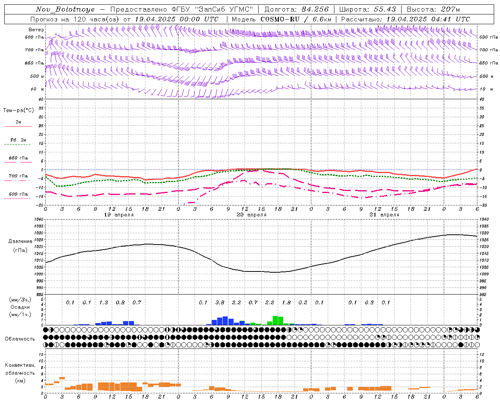Click the 21 апреля date label
Viewport: 500px width, 400px height.
384,215
